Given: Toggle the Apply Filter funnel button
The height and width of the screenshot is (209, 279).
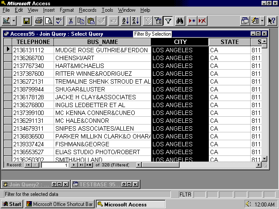Looking at the screenshot, I should (x=168, y=20).
